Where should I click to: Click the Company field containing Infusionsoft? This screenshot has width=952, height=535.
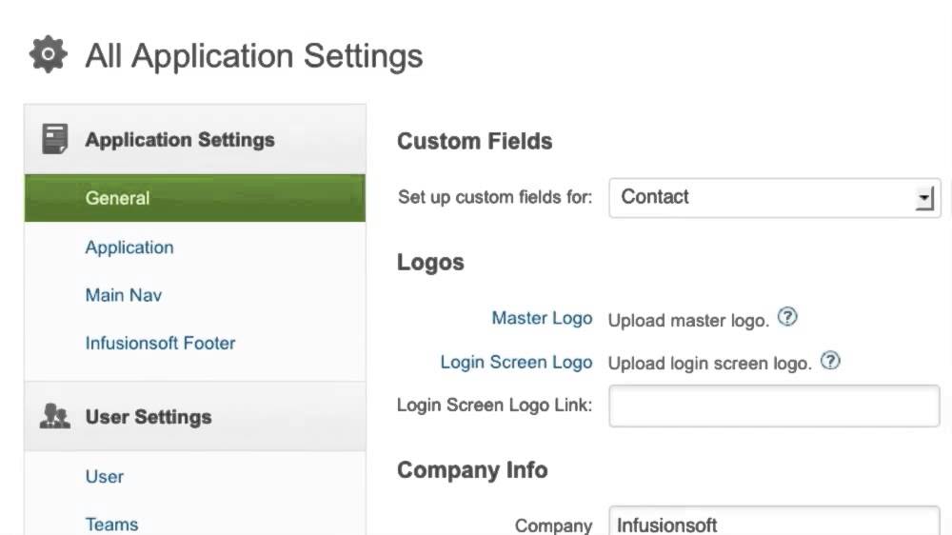pos(775,521)
